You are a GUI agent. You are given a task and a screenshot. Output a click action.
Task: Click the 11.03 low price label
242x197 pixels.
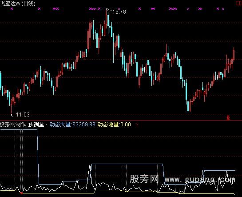23,115
